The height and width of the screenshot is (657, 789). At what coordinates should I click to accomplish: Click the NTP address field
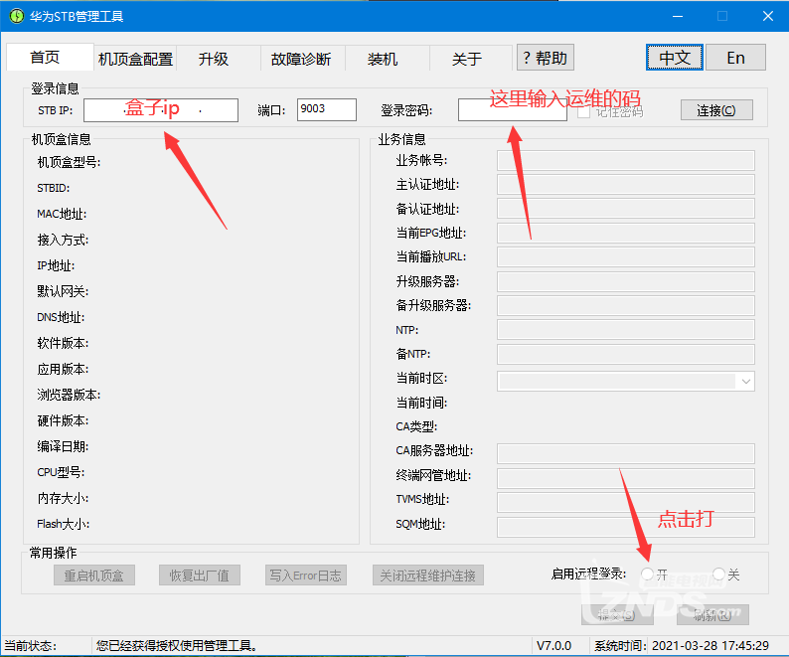click(625, 330)
